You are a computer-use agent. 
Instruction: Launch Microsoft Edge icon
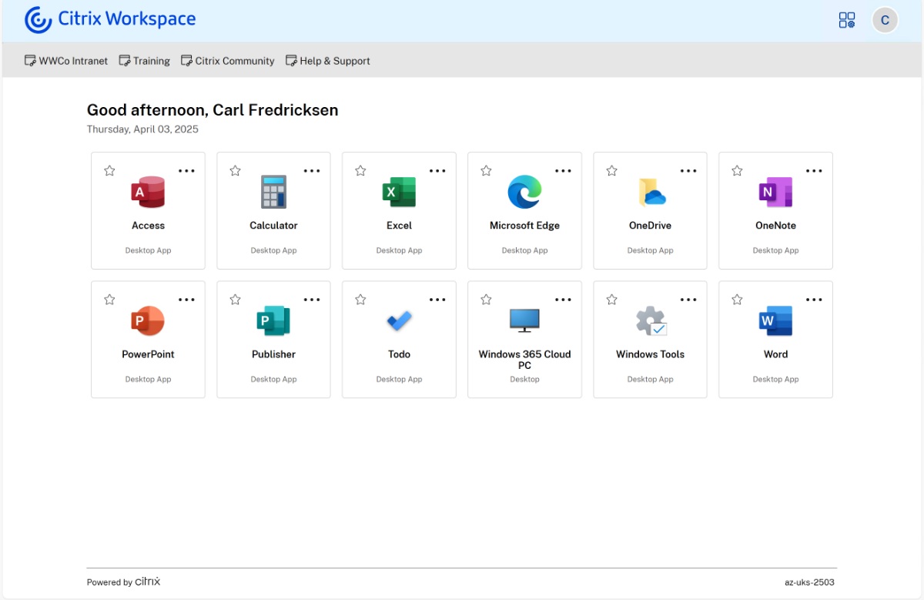click(524, 192)
